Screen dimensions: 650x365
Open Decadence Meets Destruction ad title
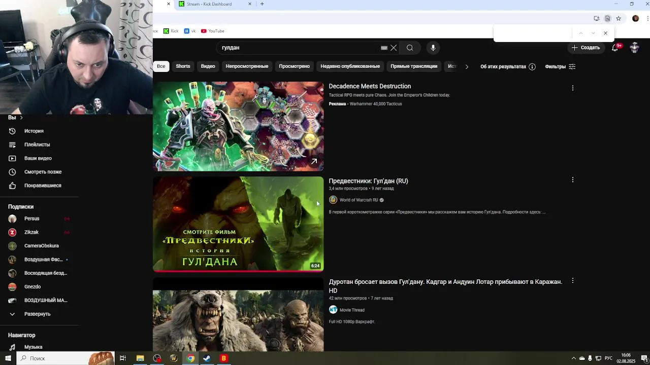[x=370, y=86]
